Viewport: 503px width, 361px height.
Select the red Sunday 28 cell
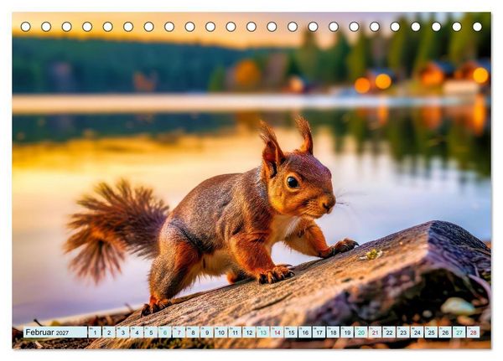coord(473,333)
